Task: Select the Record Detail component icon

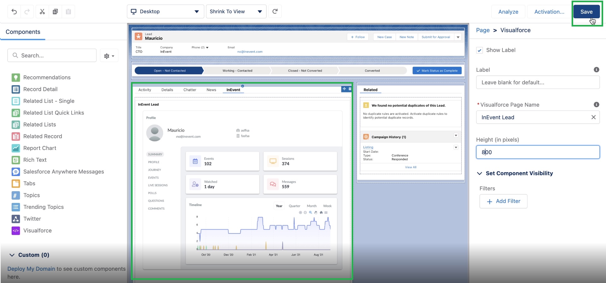Action: click(x=16, y=89)
